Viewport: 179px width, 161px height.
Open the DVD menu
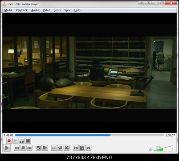tap(82, 148)
